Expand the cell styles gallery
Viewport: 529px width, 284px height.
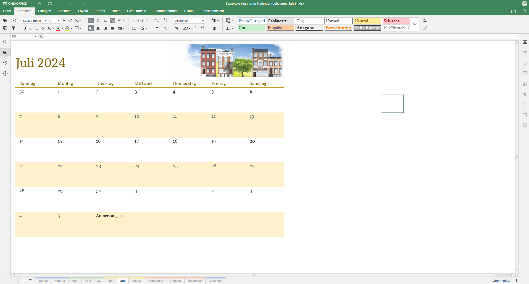pos(415,24)
